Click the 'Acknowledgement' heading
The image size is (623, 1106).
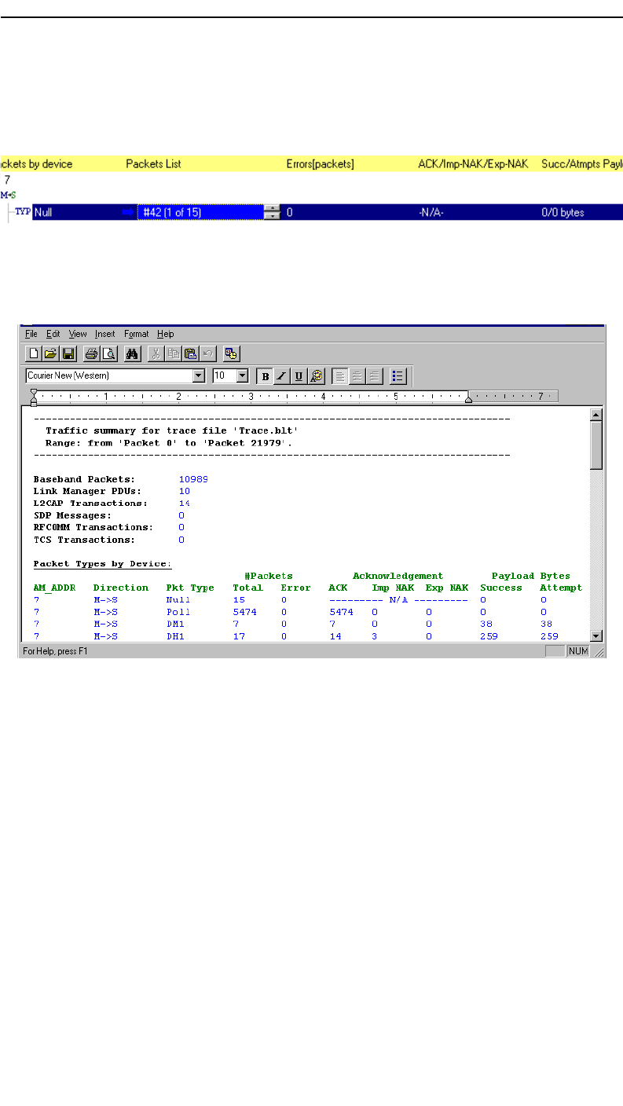coord(398,576)
